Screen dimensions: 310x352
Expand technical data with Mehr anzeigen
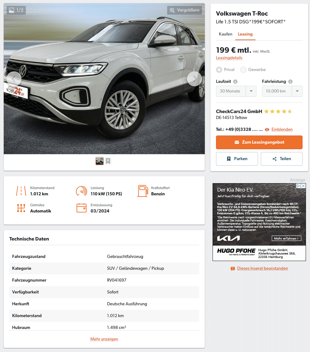tap(104, 339)
